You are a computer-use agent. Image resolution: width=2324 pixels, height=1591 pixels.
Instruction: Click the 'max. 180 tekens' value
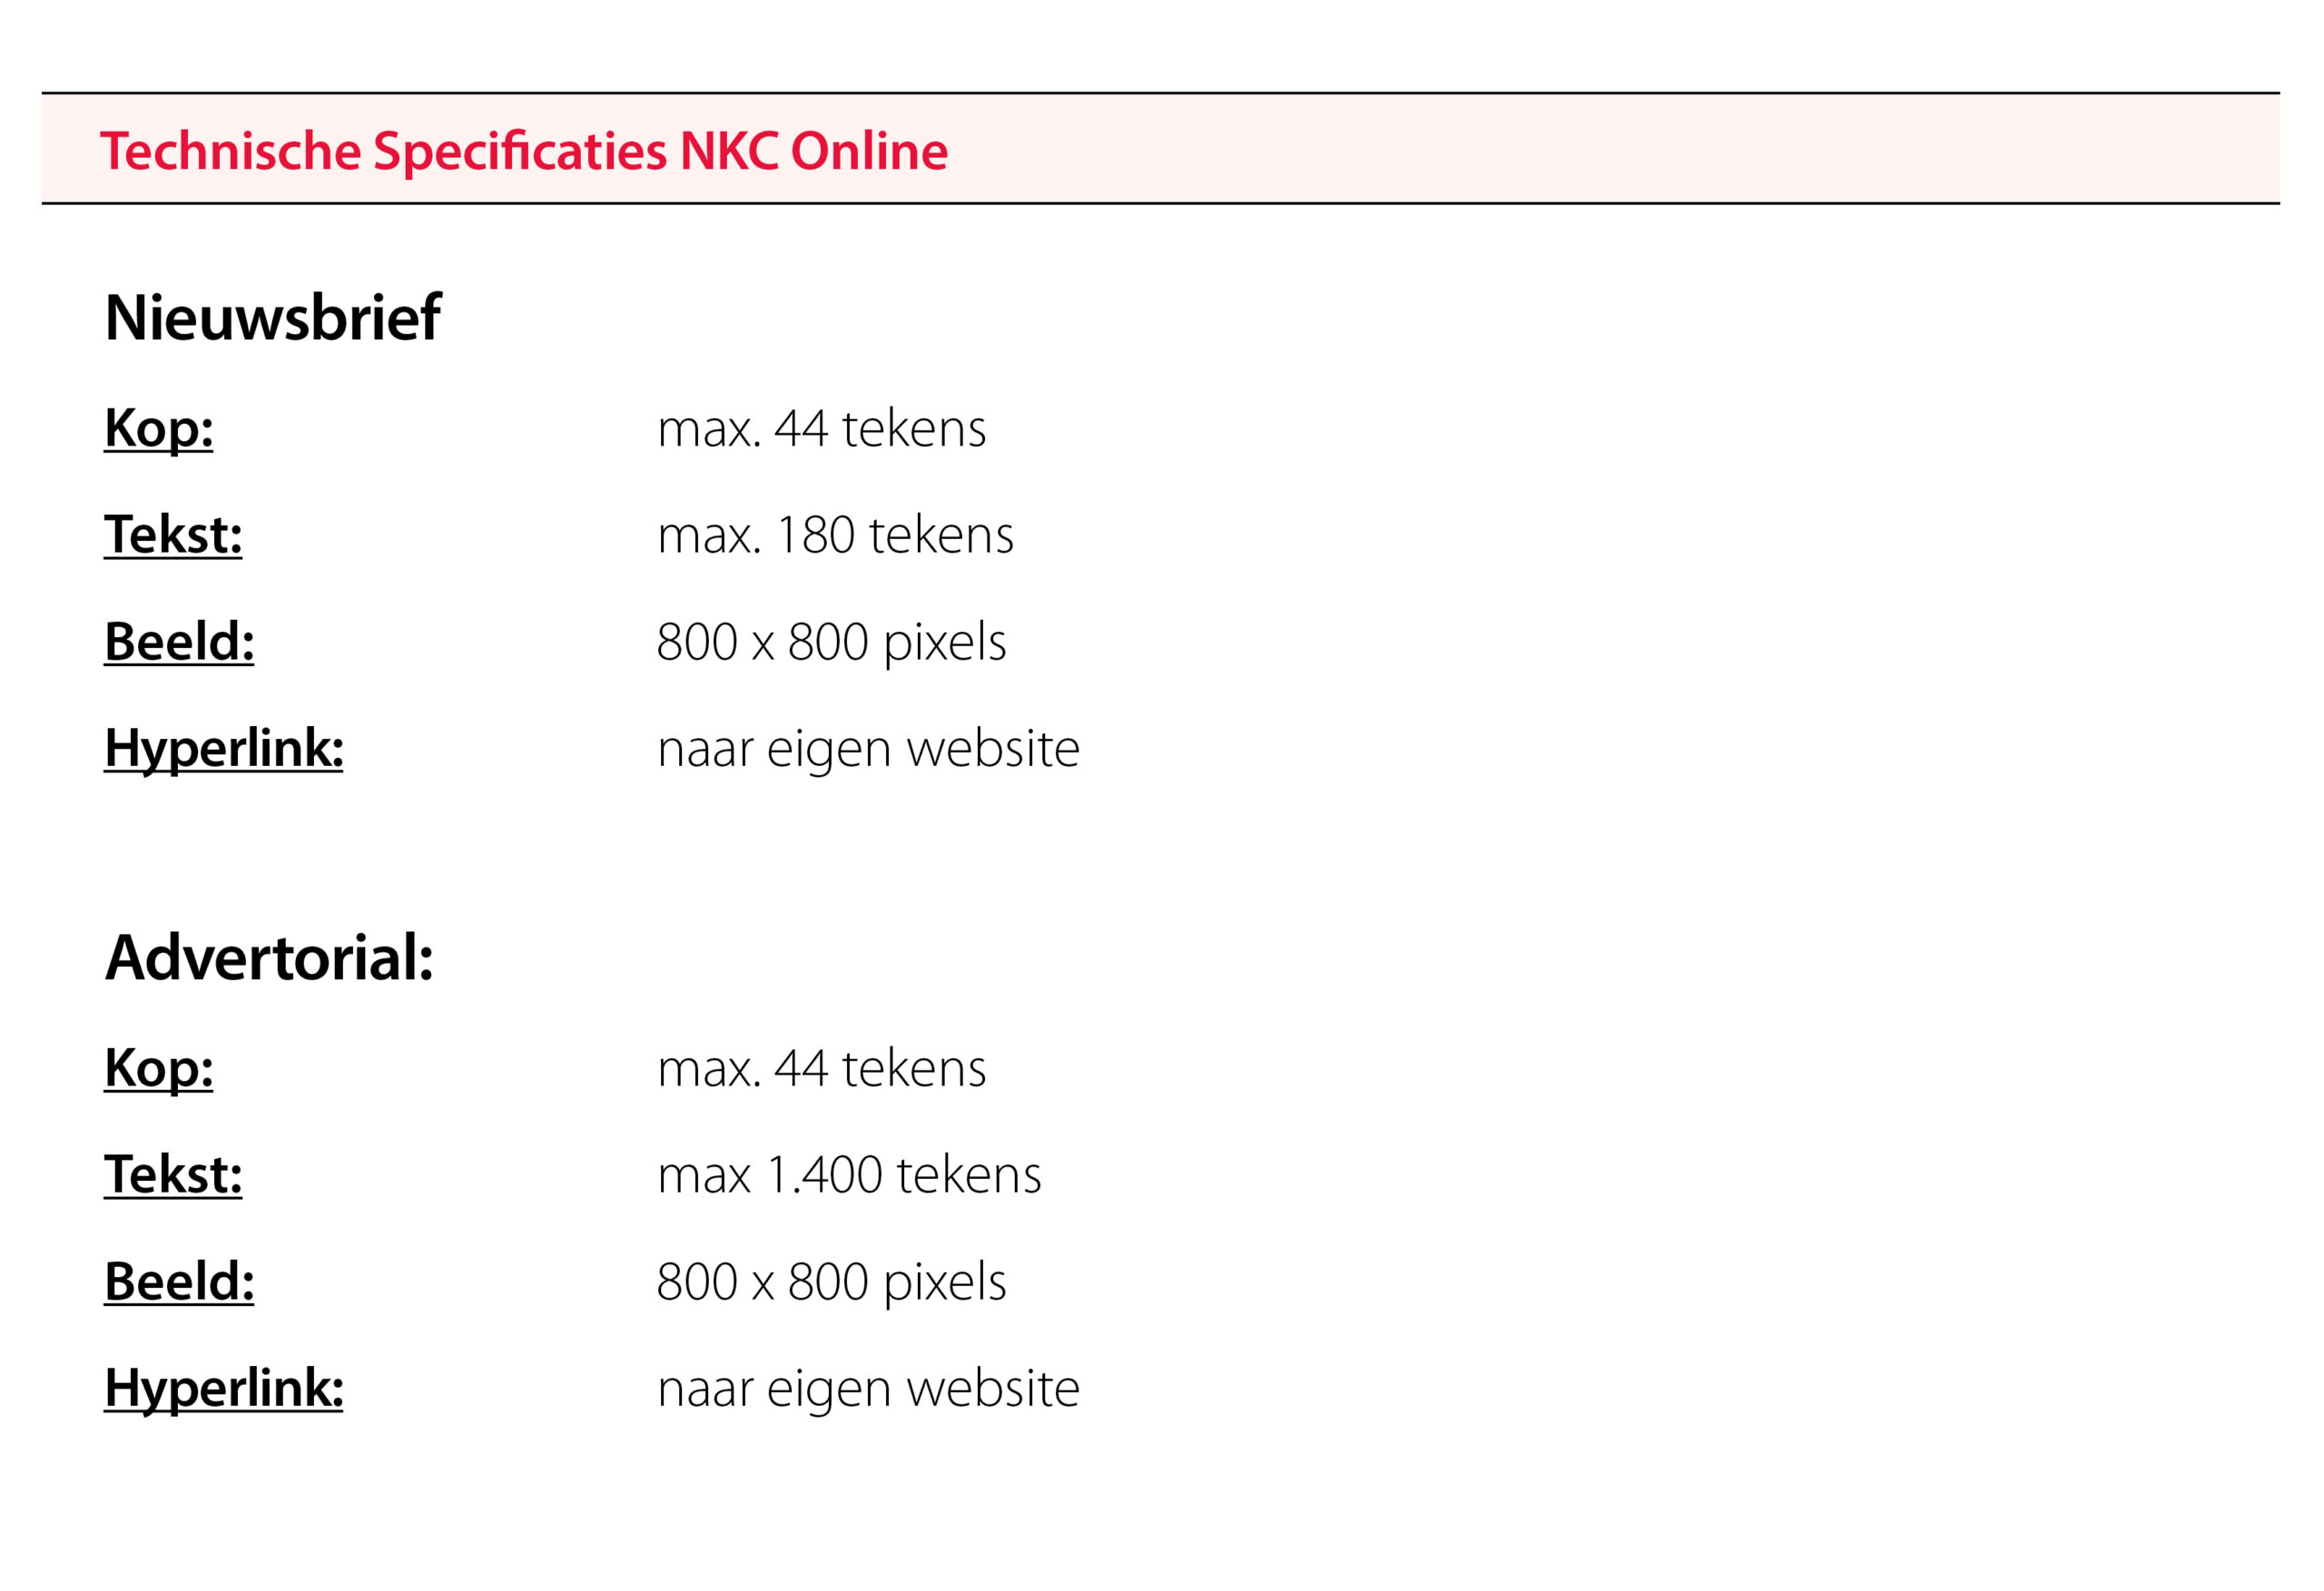point(835,535)
